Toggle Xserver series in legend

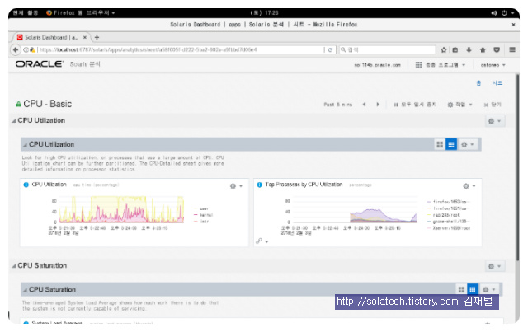pos(449,228)
